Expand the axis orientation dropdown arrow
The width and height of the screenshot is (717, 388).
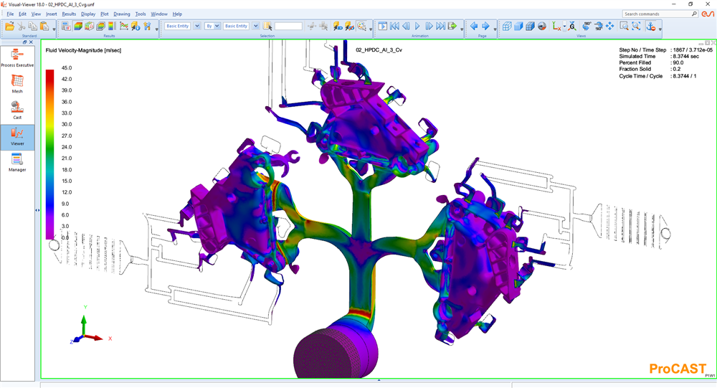click(x=564, y=27)
